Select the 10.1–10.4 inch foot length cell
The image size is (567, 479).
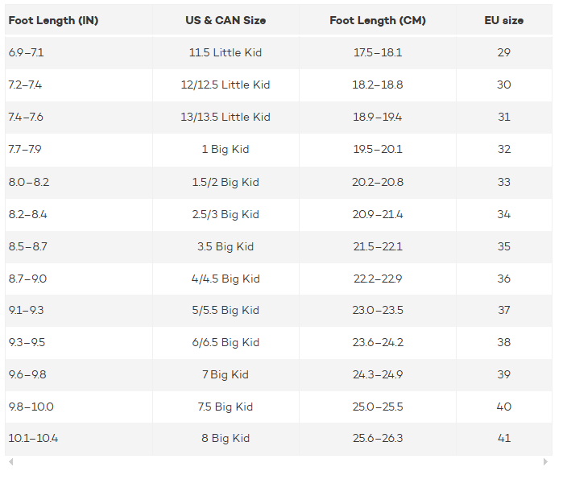coord(33,439)
